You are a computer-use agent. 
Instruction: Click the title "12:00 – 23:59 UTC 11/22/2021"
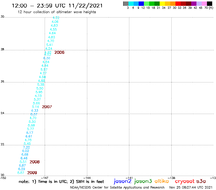coord(57,6)
